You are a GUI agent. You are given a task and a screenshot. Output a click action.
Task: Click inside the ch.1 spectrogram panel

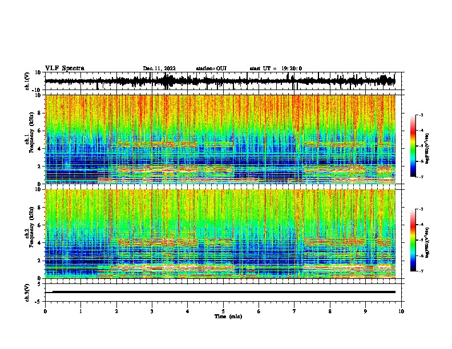(x=220, y=139)
